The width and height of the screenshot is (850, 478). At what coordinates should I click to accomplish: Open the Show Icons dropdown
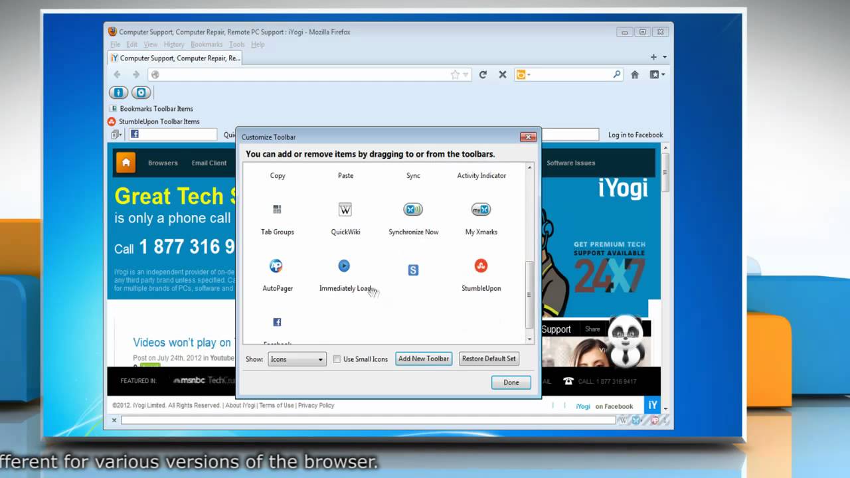(297, 359)
